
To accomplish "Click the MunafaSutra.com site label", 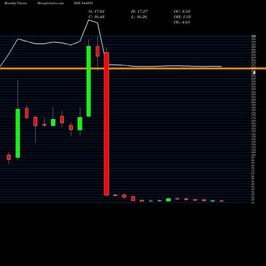I will pyautogui.click(x=51, y=3).
